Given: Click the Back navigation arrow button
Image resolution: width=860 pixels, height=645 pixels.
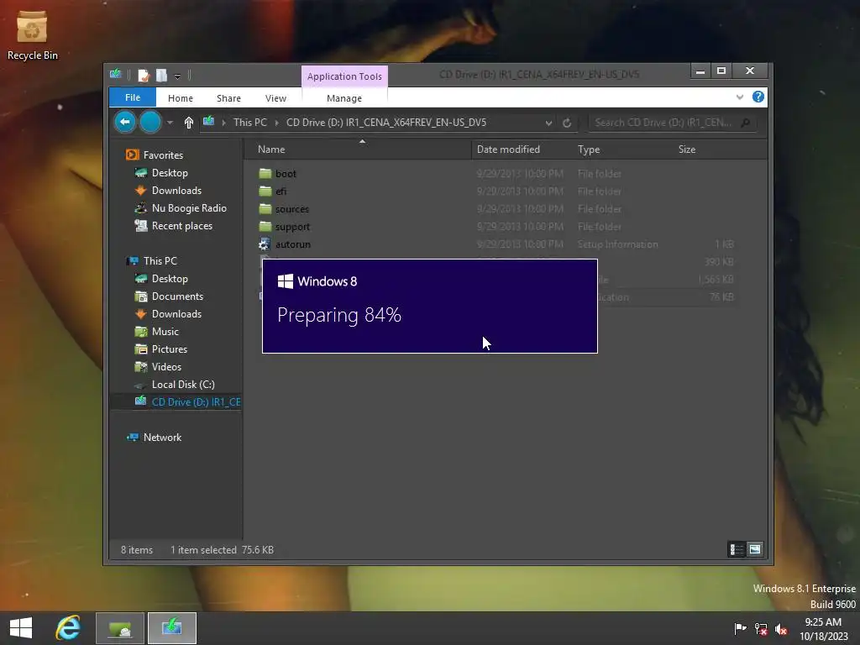Looking at the screenshot, I should pos(125,122).
